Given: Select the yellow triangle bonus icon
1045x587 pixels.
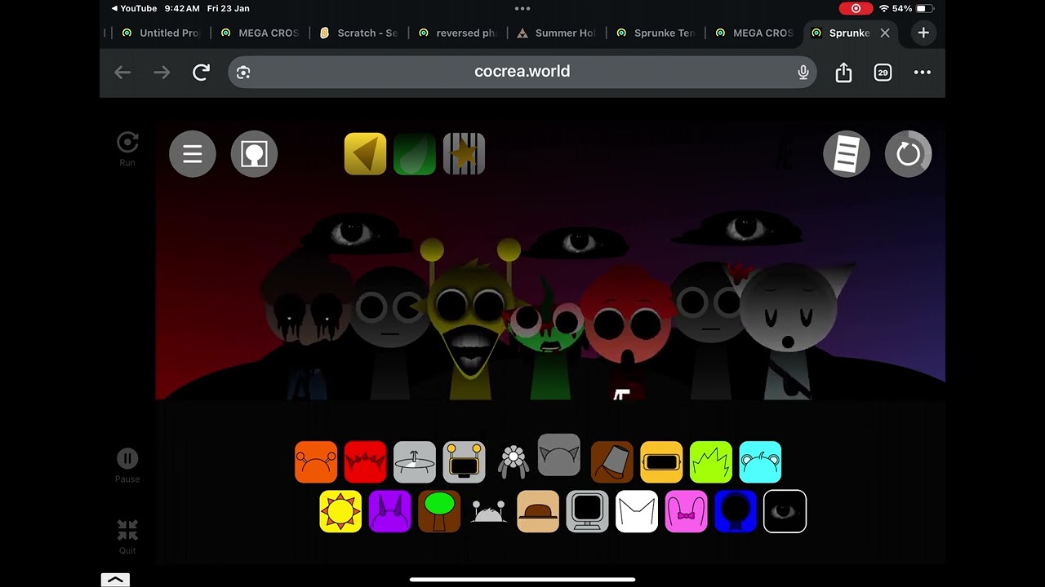Looking at the screenshot, I should 365,153.
